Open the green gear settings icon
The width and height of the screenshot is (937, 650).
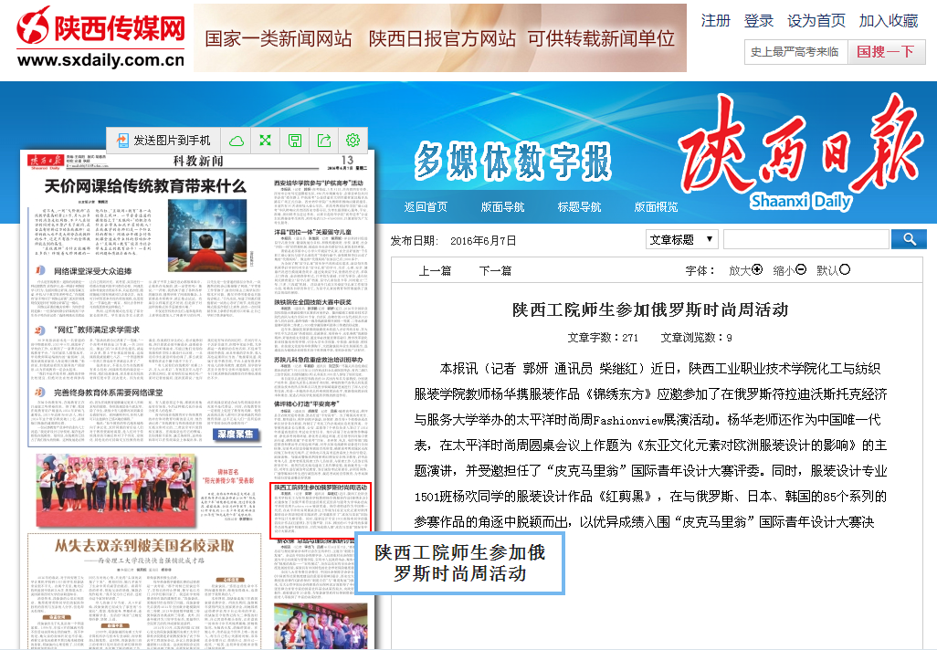point(353,141)
